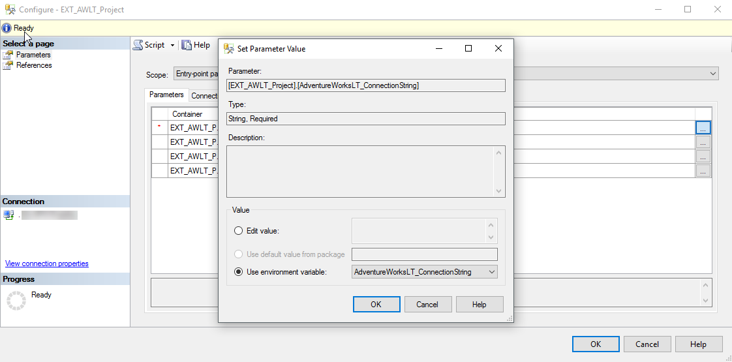Open the Parameters page in sidebar

33,55
